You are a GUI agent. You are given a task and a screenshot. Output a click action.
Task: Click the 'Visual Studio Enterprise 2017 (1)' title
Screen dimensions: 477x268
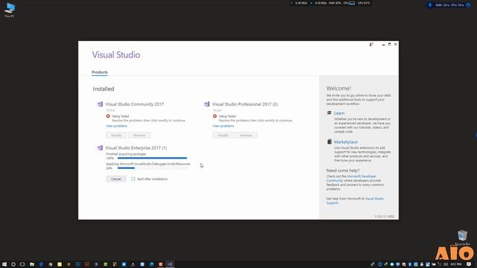[136, 148]
